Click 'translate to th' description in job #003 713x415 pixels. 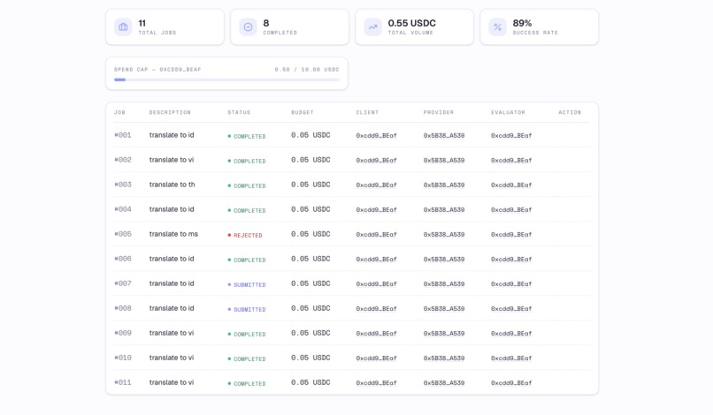coord(172,185)
